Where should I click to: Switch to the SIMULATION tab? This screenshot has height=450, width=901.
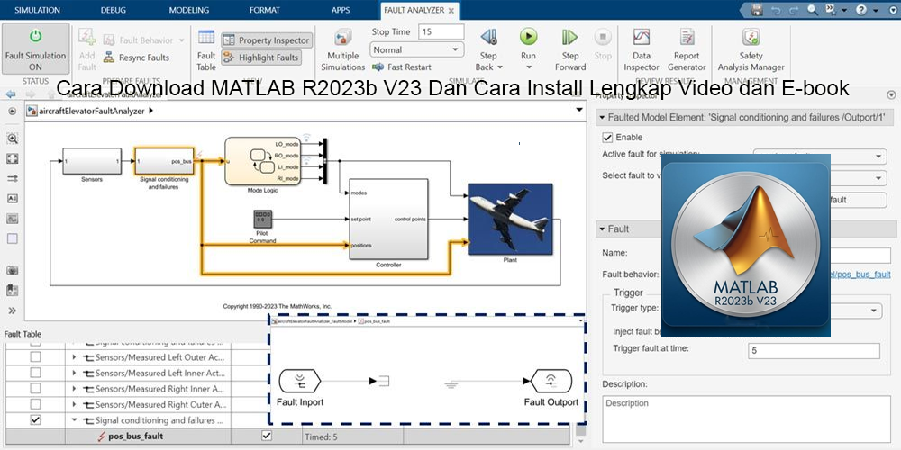click(37, 10)
